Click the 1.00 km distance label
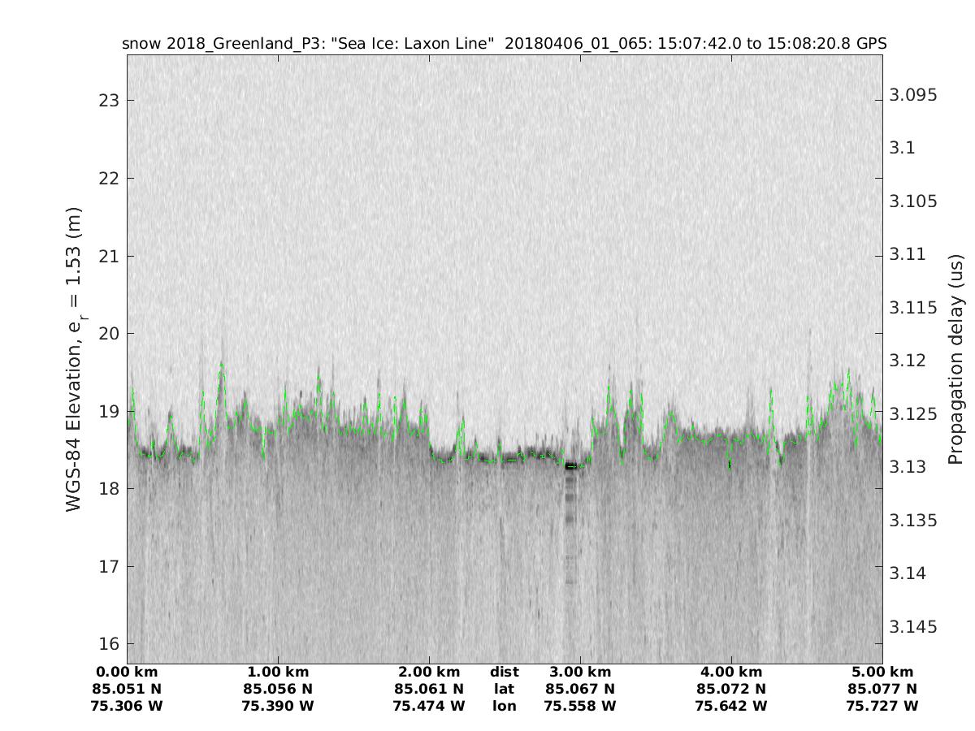Viewport: 975px width, 731px height. click(x=279, y=672)
